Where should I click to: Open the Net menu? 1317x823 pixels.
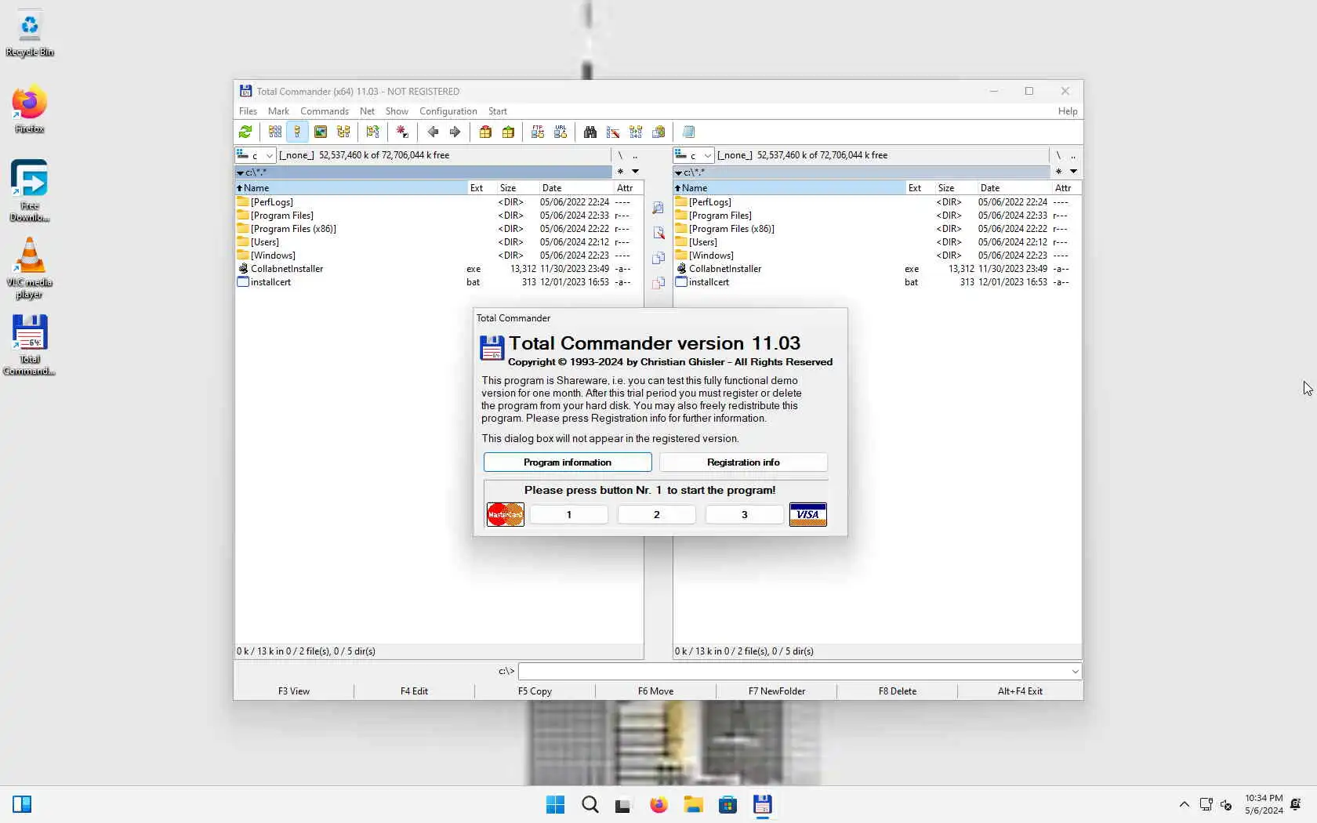point(367,111)
